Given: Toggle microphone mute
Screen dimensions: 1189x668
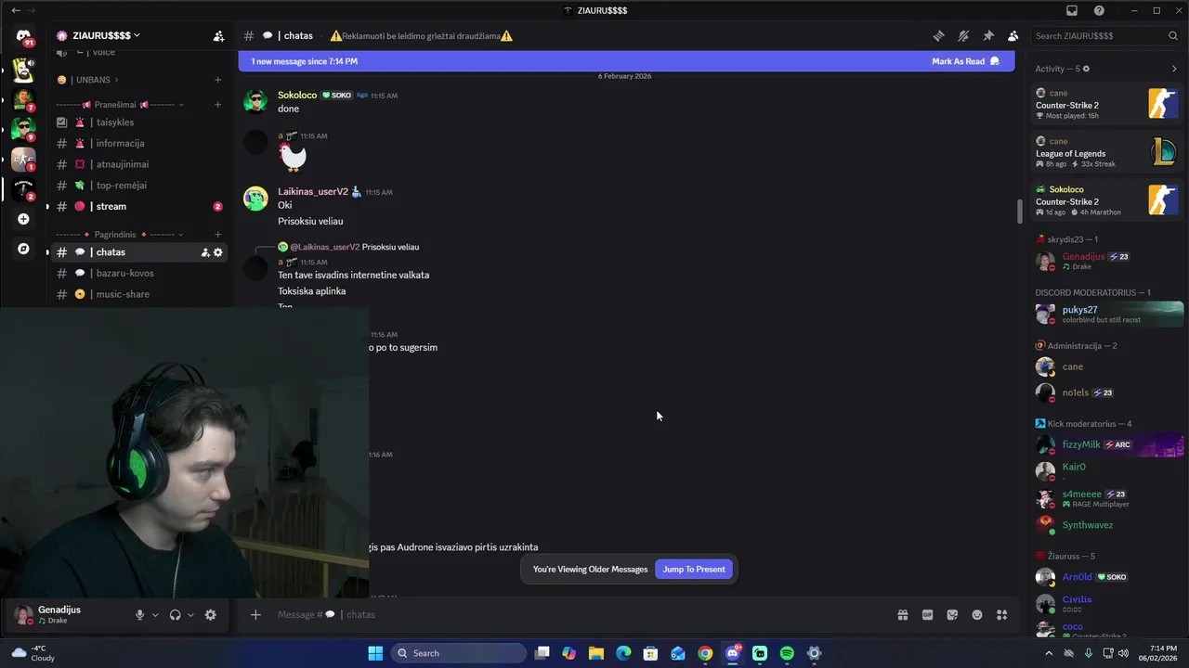Looking at the screenshot, I should tap(140, 614).
